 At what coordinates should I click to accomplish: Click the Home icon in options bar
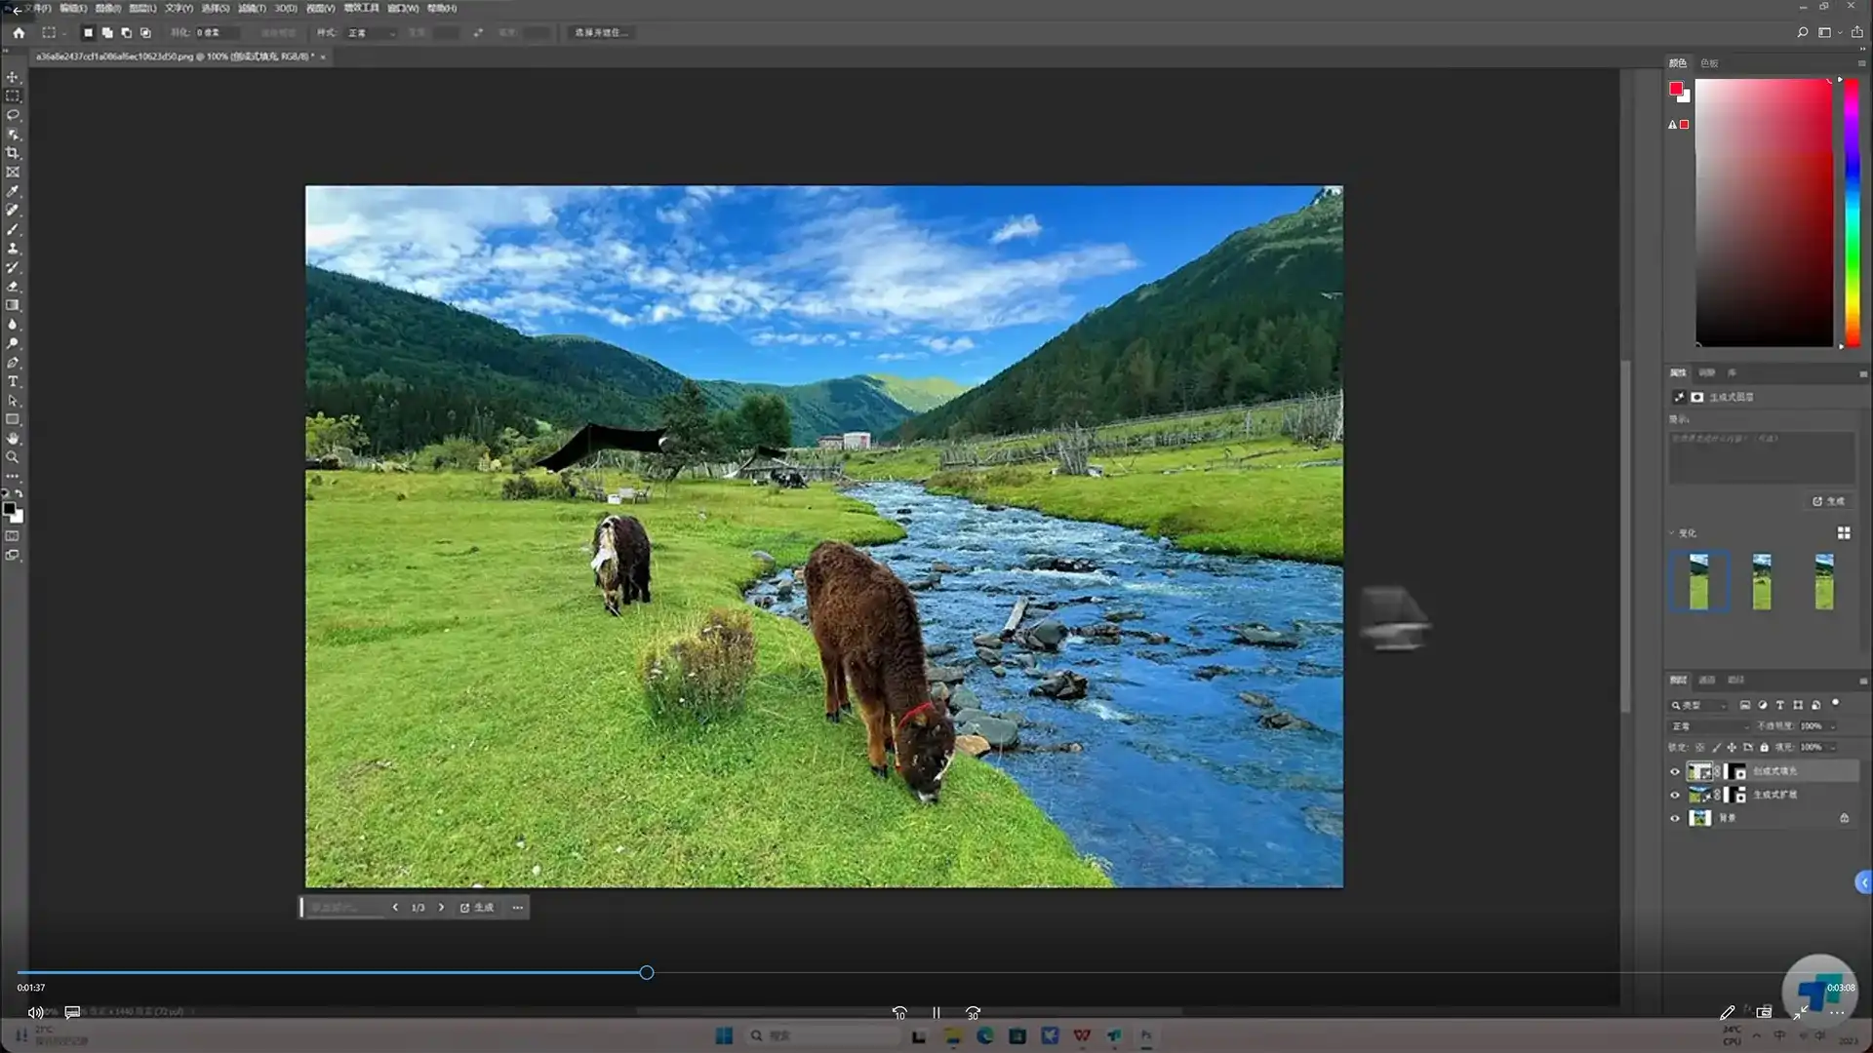click(19, 32)
